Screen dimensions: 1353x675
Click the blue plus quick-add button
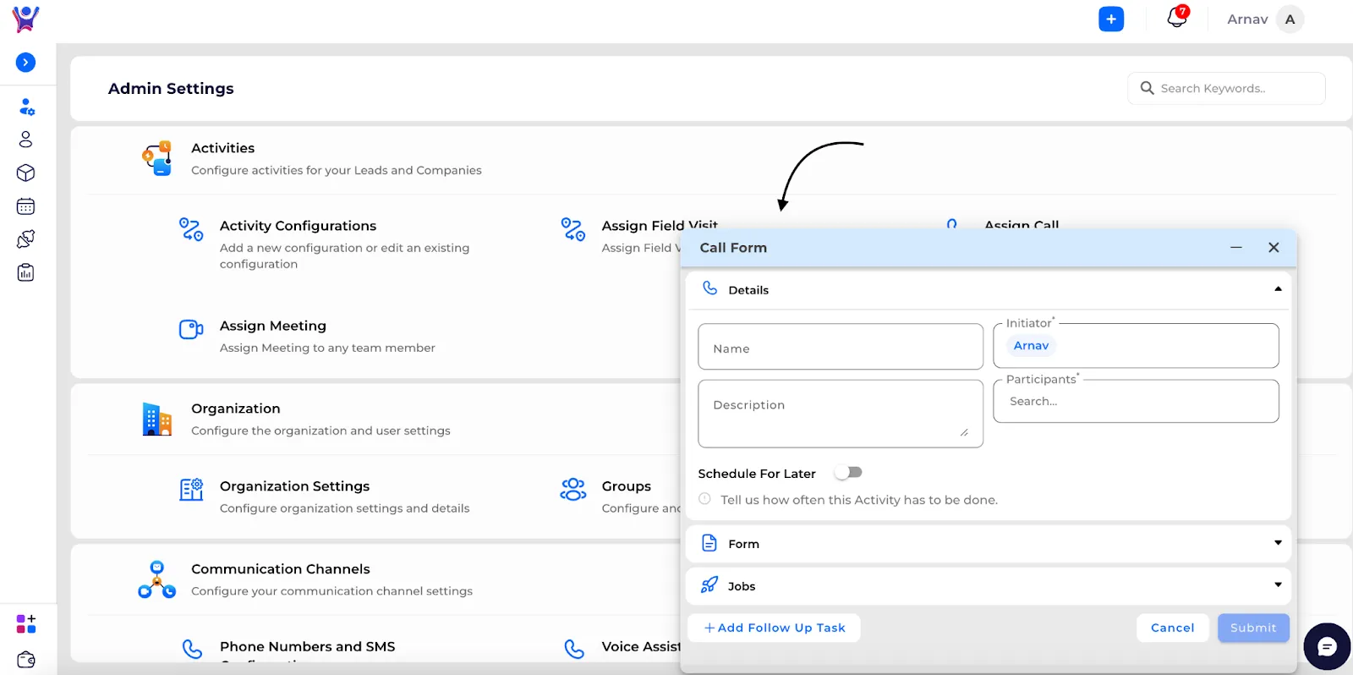click(x=1111, y=19)
